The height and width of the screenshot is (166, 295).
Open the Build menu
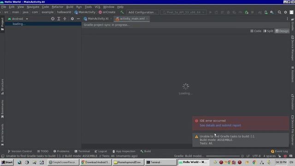pyautogui.click(x=70, y=7)
